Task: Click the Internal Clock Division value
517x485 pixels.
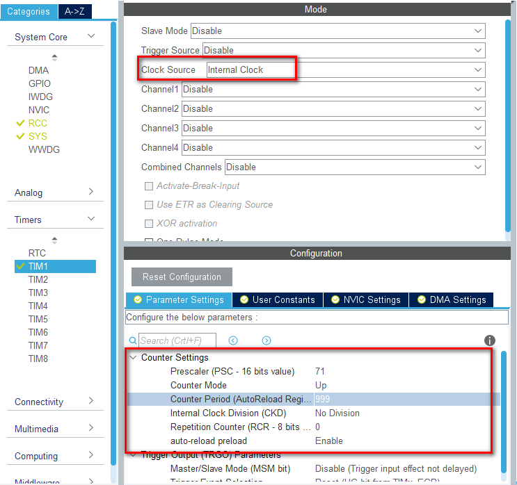Action: pos(337,413)
